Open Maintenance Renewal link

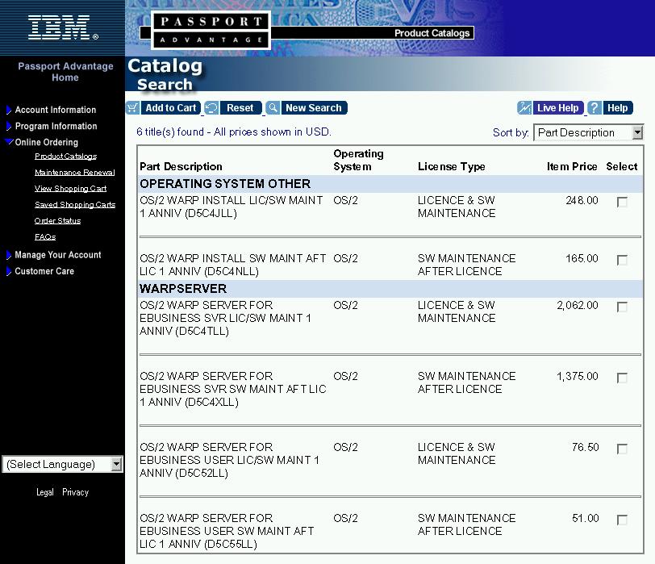pos(75,172)
